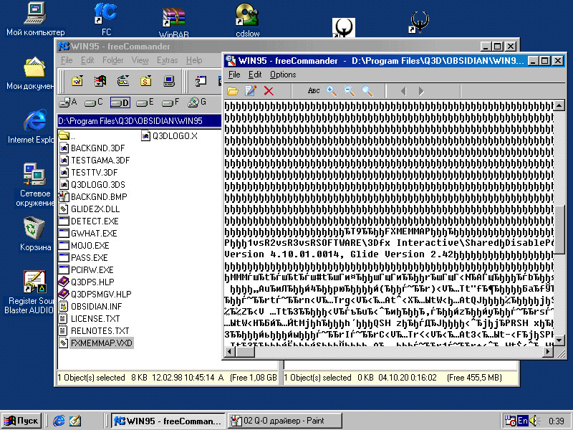The image size is (573, 430).
Task: Select drive D button
Action: (x=120, y=102)
